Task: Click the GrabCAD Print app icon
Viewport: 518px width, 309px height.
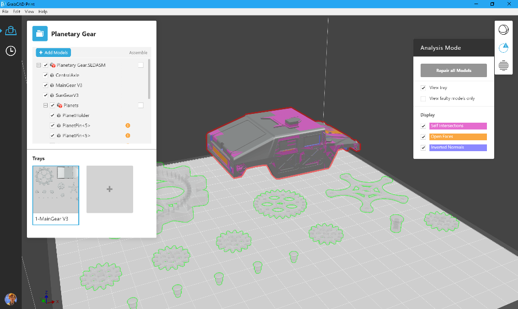Action: (x=3, y=4)
